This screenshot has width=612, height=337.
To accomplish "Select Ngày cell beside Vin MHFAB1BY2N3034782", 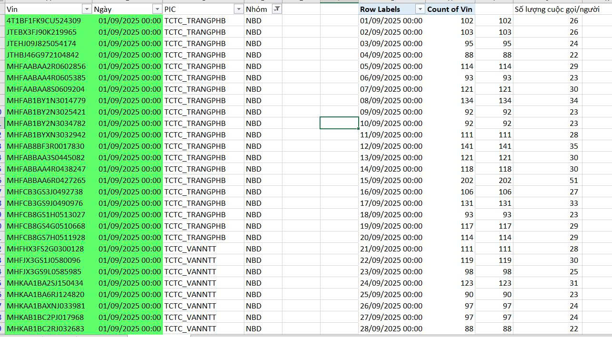I will [x=127, y=123].
